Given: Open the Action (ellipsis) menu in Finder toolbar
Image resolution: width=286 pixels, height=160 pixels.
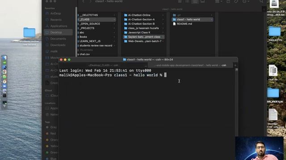Looking at the screenshot, I should [x=245, y=1].
